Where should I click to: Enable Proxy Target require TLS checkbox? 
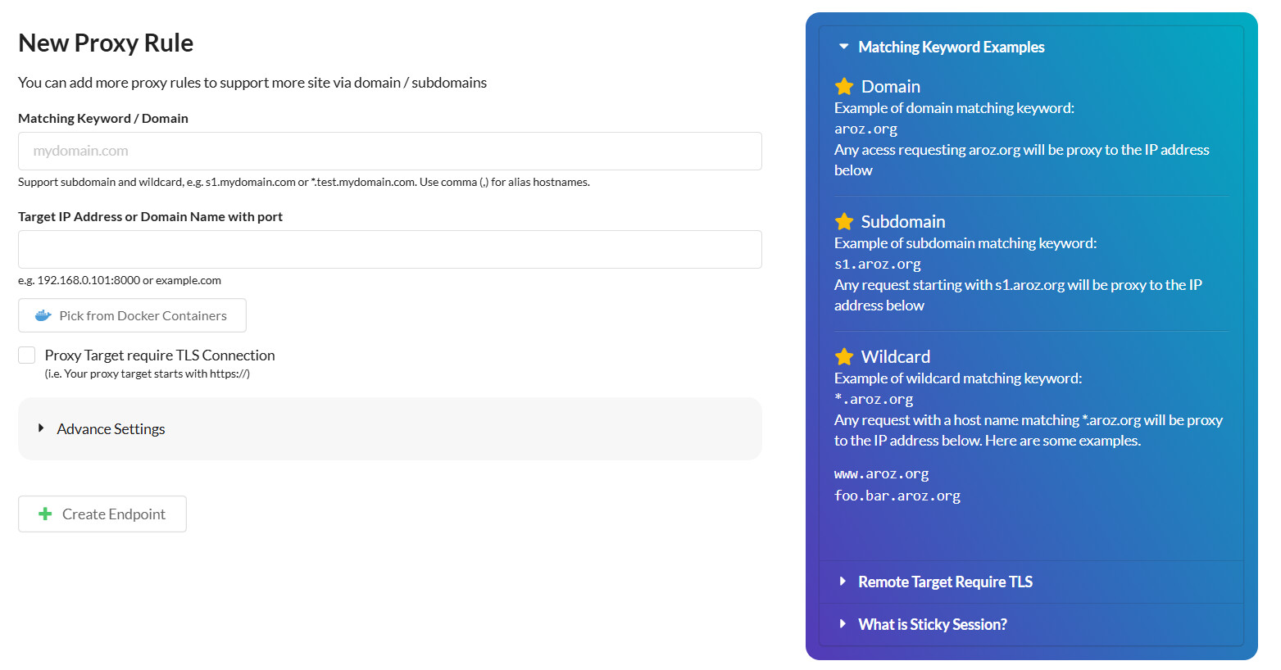click(x=27, y=355)
